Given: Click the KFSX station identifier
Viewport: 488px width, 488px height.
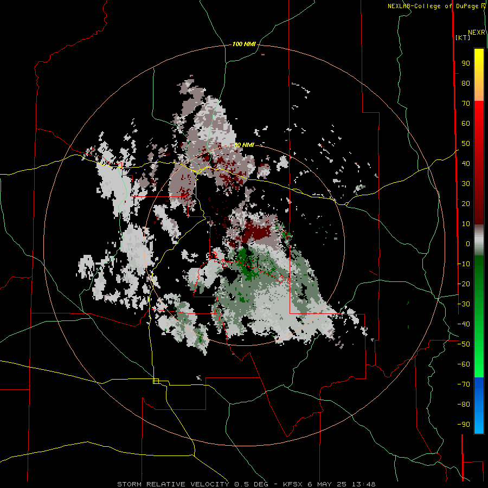Looking at the screenshot, I should point(293,484).
